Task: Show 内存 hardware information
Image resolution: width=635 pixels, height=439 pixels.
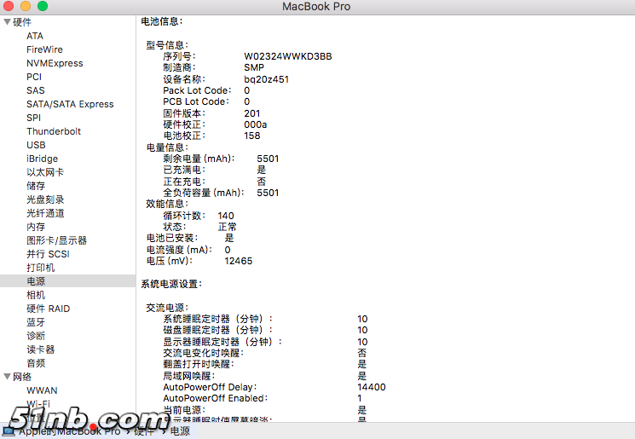Action: (36, 227)
